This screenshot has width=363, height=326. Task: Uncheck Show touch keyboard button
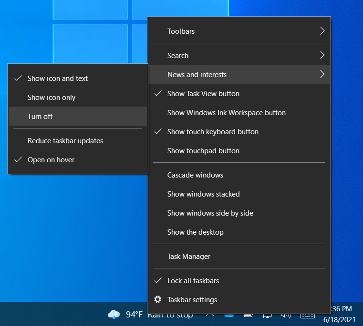pyautogui.click(x=213, y=132)
